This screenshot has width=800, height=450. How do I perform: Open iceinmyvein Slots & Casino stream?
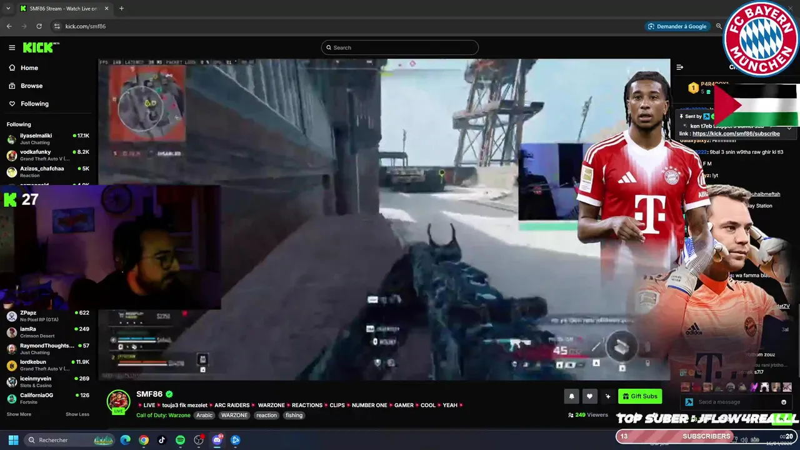click(x=48, y=382)
